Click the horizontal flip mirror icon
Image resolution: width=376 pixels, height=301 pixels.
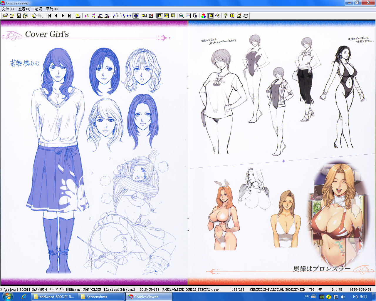(x=87, y=16)
